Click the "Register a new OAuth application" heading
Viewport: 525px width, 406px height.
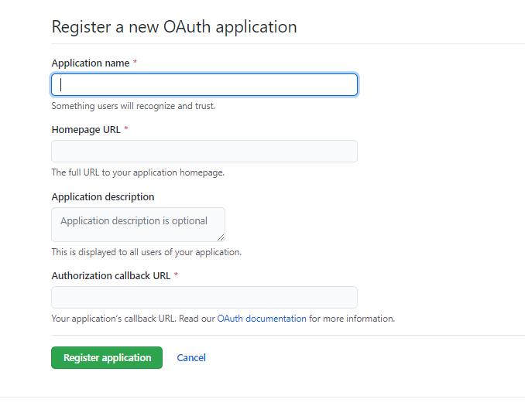(x=174, y=27)
